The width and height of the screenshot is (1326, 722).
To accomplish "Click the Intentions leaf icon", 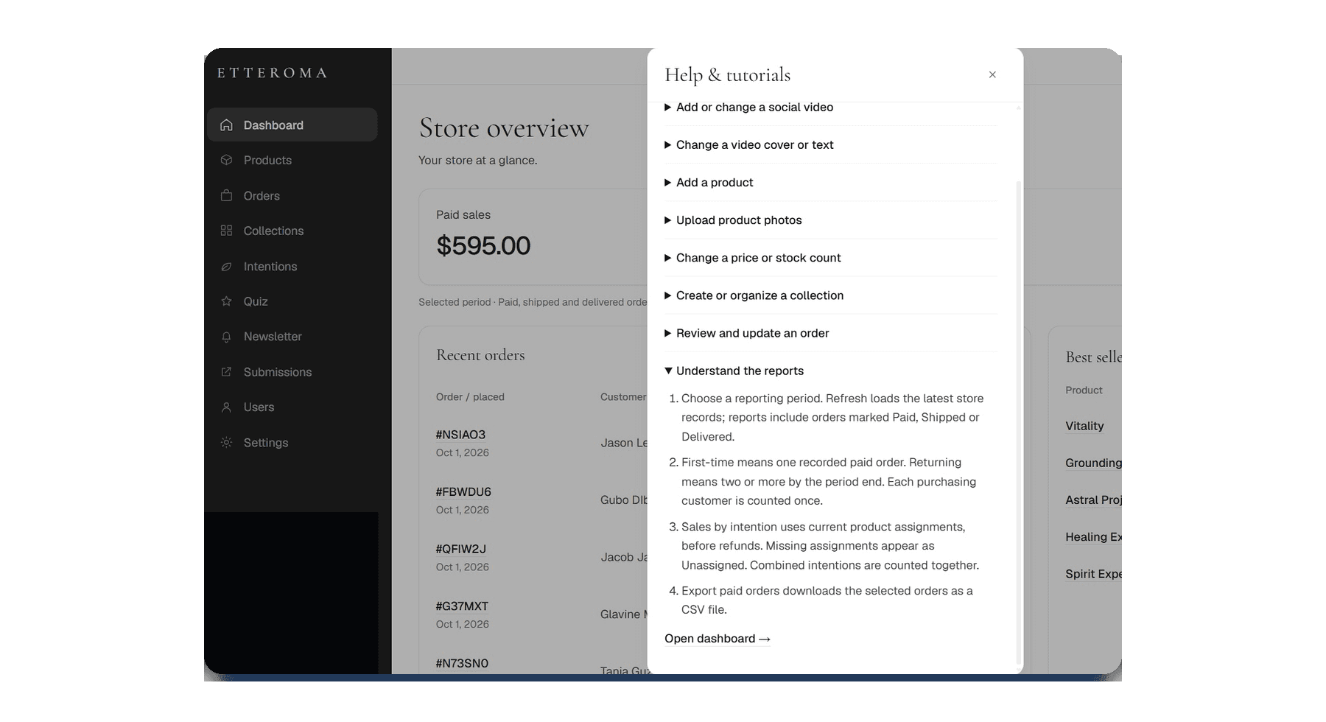I will (226, 267).
